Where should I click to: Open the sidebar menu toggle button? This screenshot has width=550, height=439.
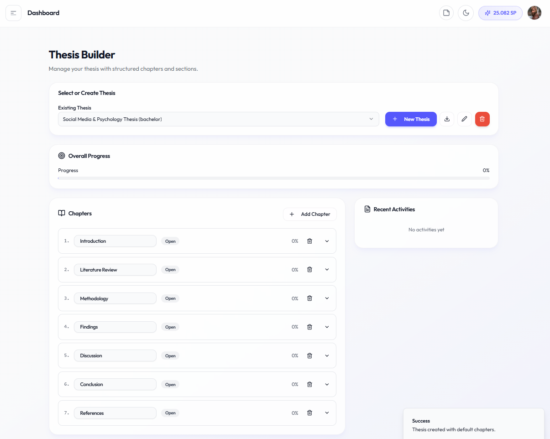(x=13, y=13)
